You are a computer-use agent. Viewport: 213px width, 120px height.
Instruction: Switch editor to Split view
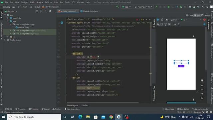tap(197, 15)
